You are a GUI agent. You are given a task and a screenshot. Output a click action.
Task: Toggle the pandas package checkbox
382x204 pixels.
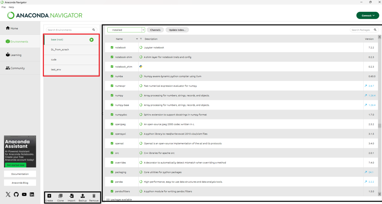(x=112, y=182)
